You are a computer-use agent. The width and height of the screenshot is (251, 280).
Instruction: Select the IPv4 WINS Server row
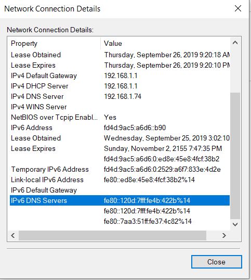coord(120,107)
